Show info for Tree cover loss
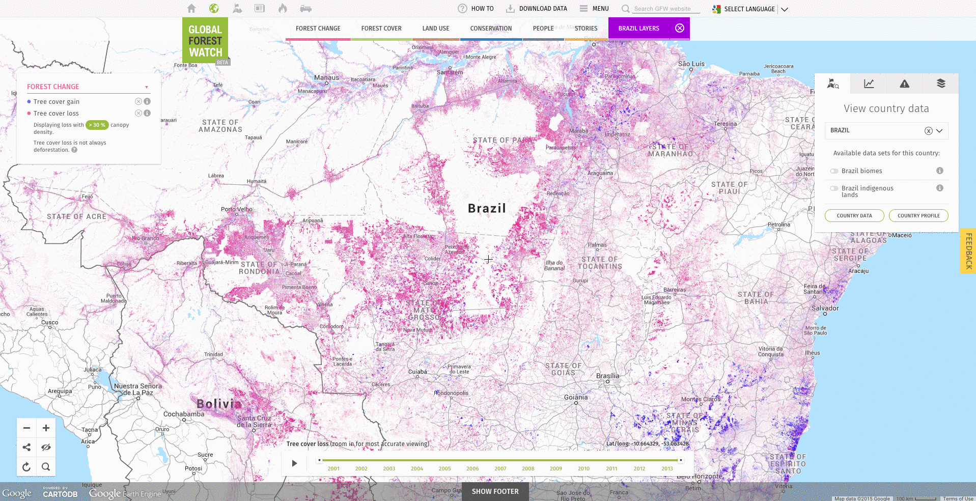The height and width of the screenshot is (501, 976). click(147, 113)
